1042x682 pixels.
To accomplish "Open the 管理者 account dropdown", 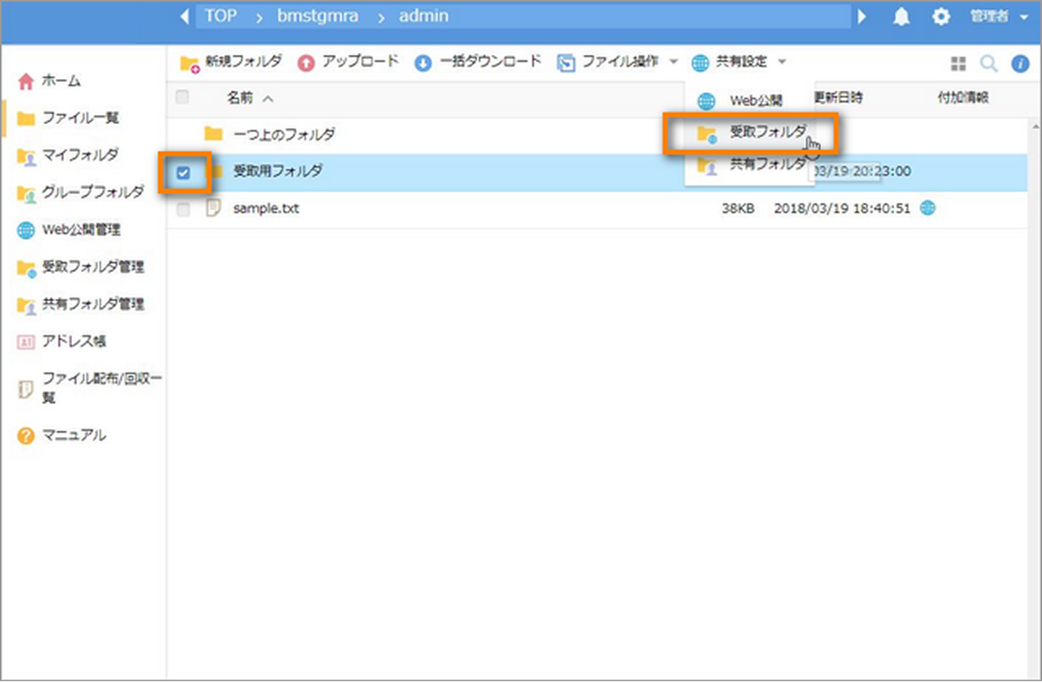I will click(x=997, y=16).
